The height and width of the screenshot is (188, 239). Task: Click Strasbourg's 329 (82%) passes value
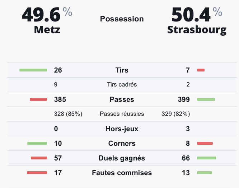pos(176,114)
